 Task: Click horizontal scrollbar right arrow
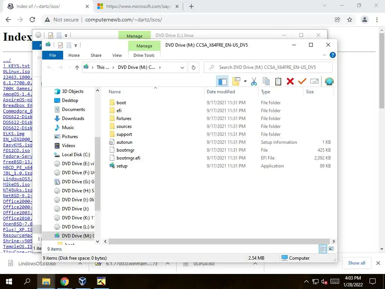333,241
